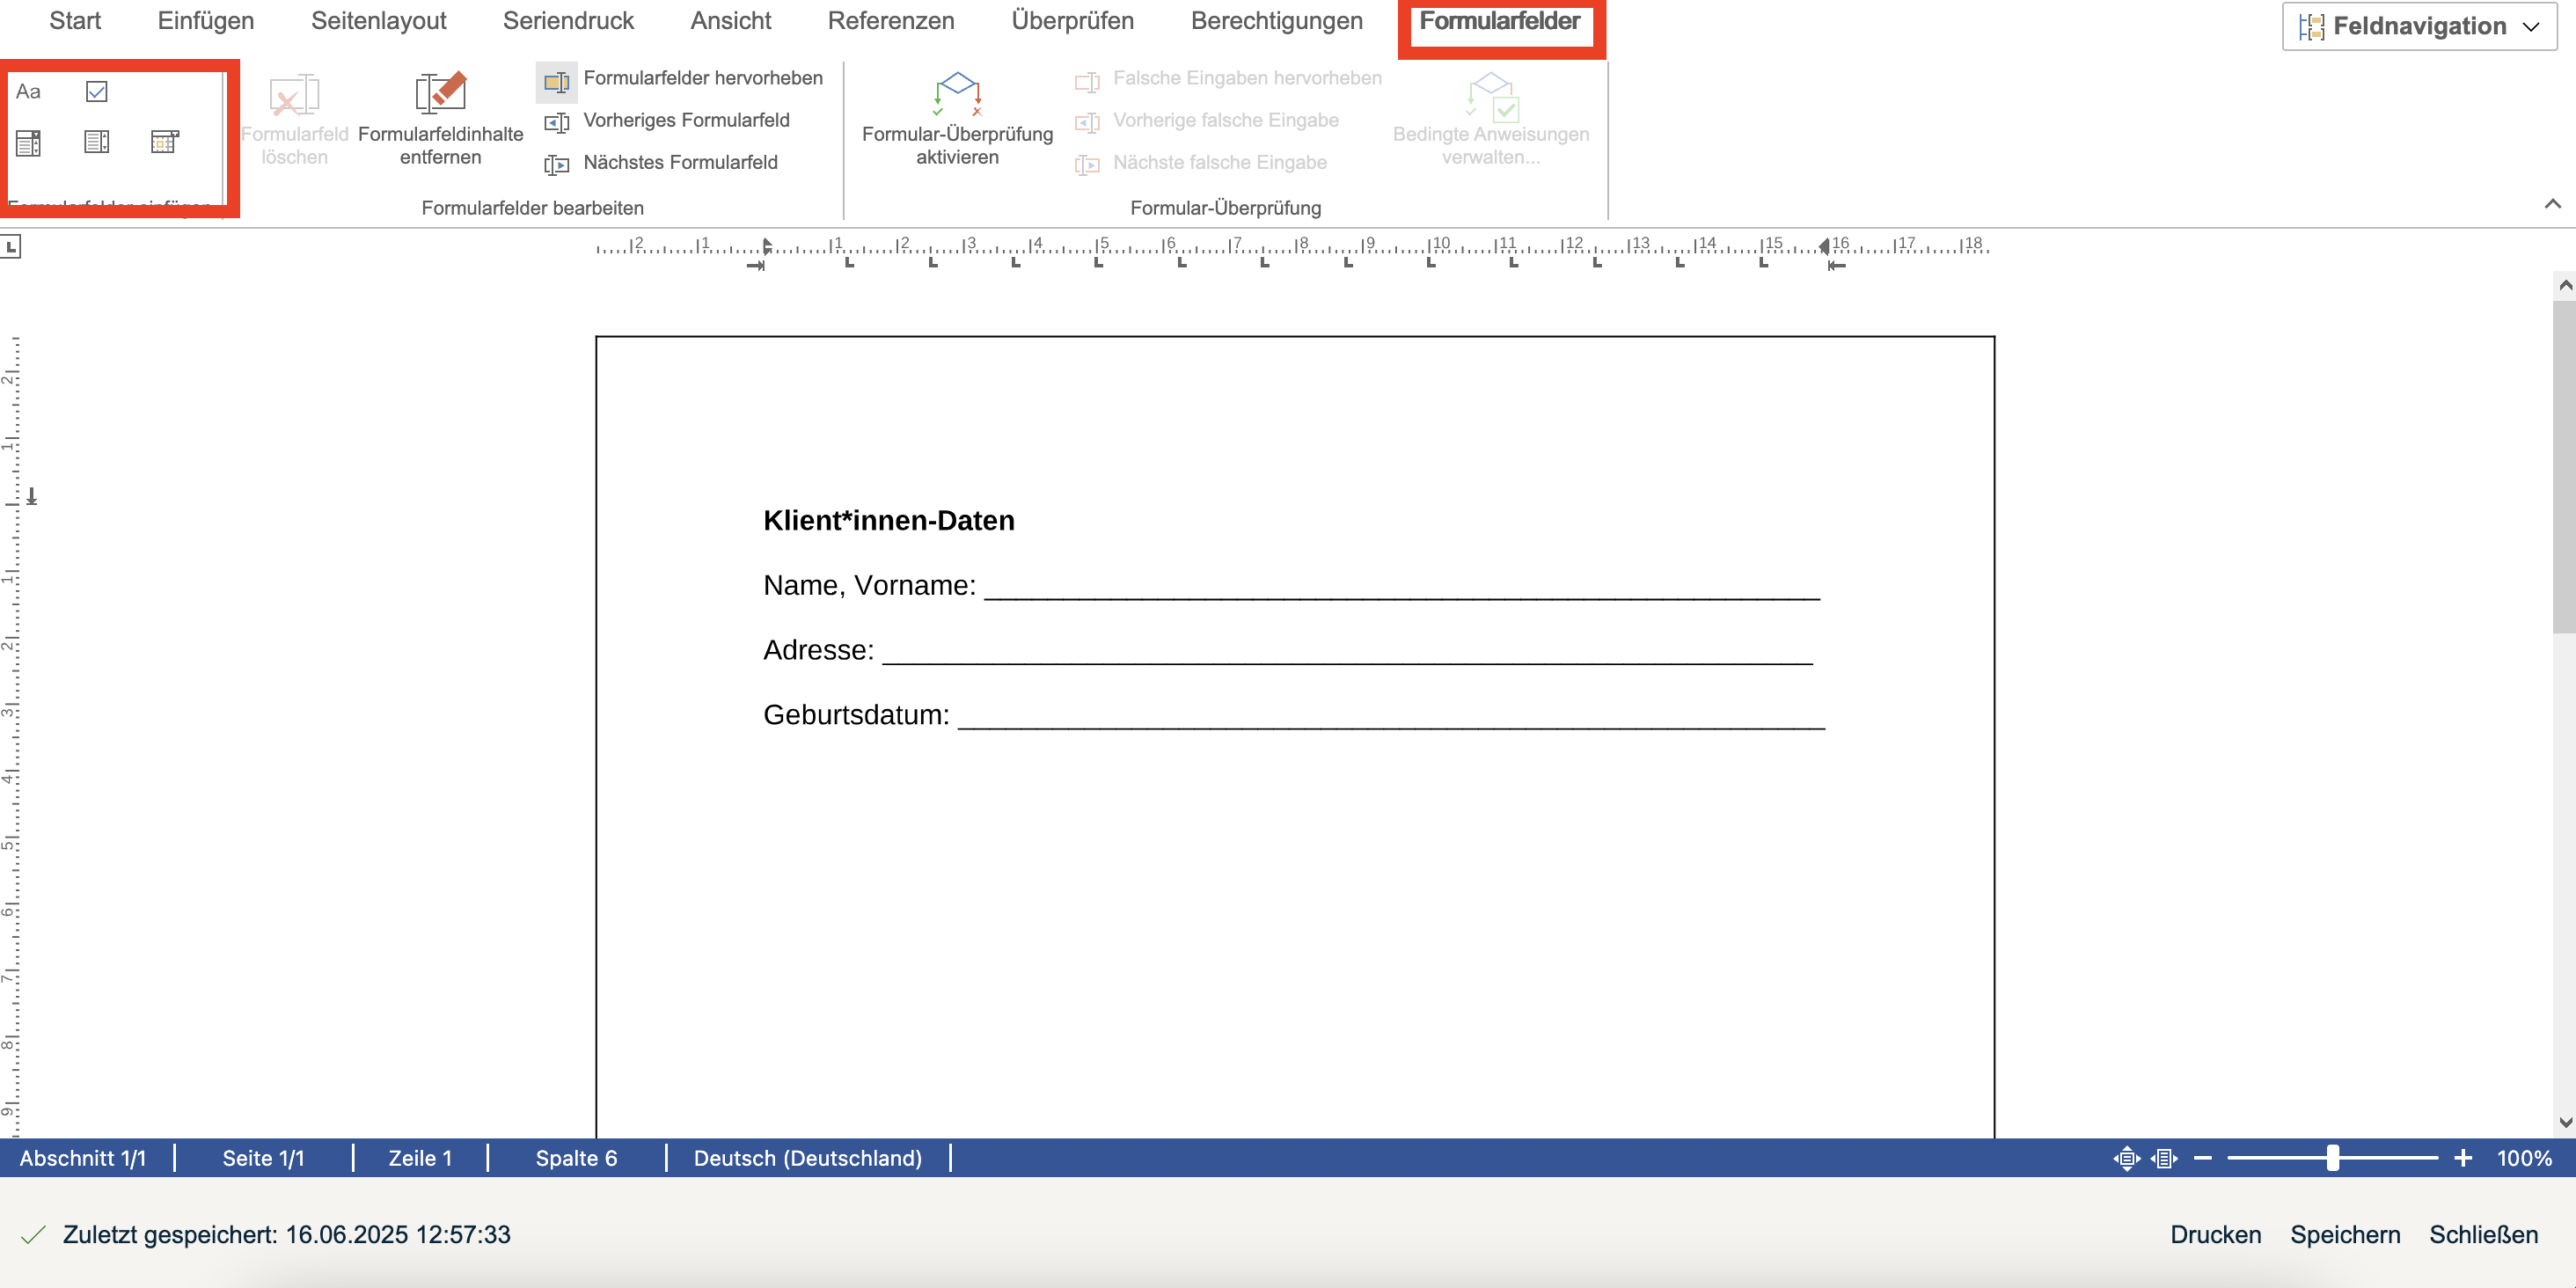Switch to the Seriendruck tab

pyautogui.click(x=568, y=21)
